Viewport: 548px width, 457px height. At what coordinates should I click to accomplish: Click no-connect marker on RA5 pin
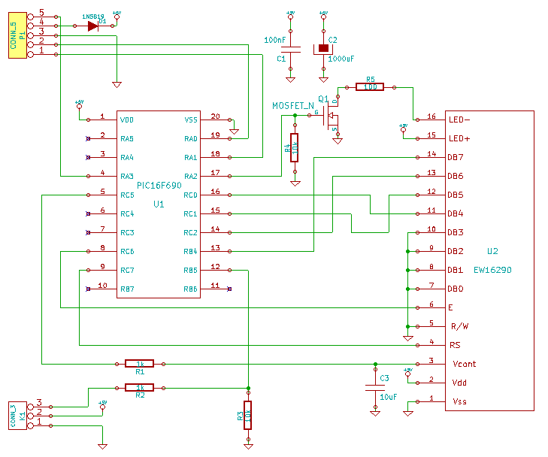pyautogui.click(x=88, y=139)
